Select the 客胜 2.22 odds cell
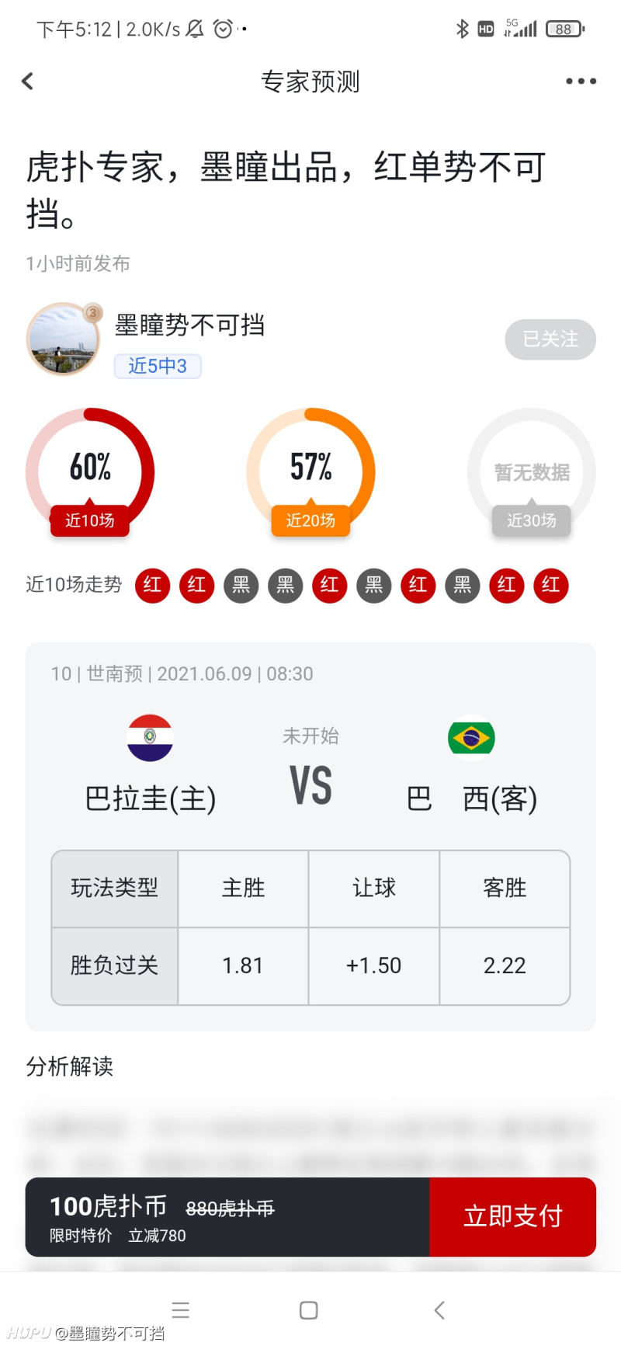The width and height of the screenshot is (621, 1346). 505,965
